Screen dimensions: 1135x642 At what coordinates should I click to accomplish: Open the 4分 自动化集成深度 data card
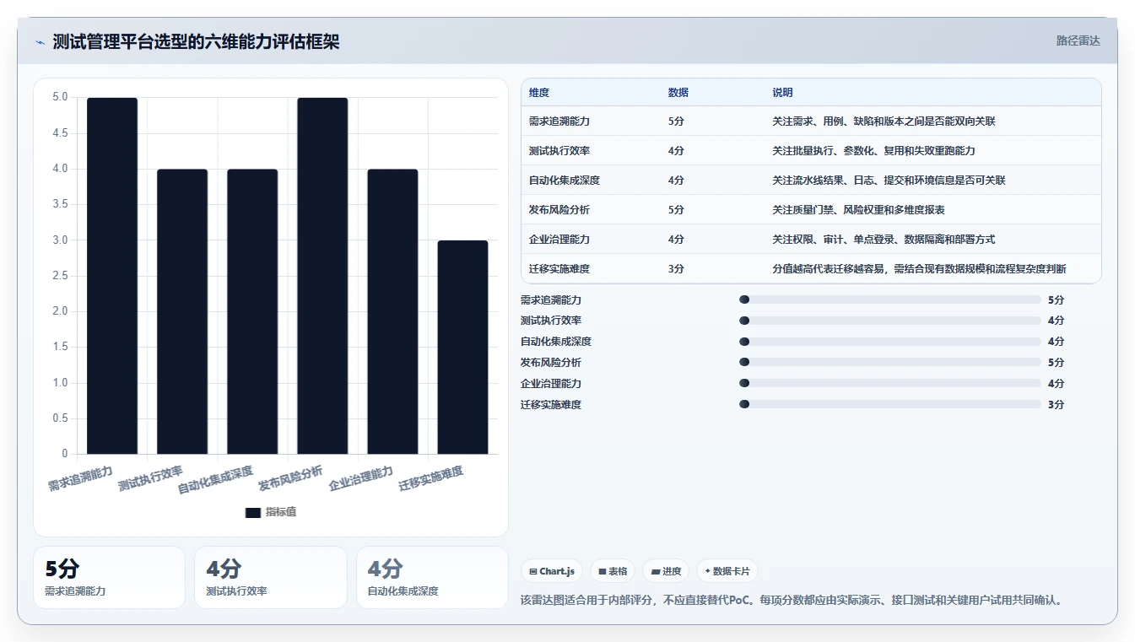432,577
